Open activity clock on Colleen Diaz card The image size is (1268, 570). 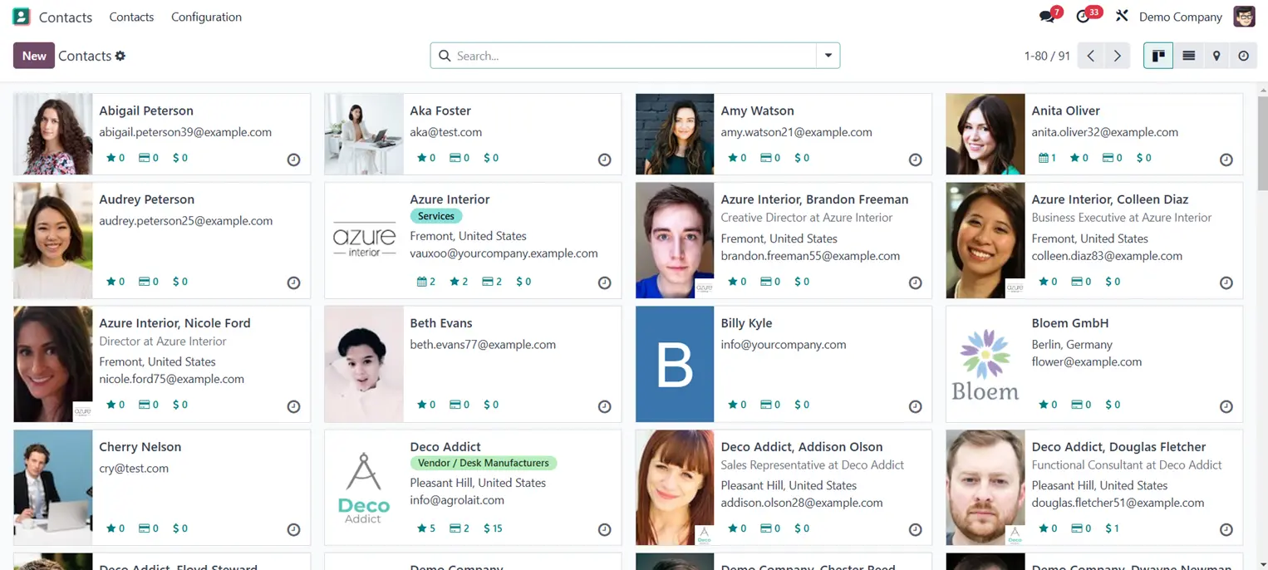point(1226,283)
